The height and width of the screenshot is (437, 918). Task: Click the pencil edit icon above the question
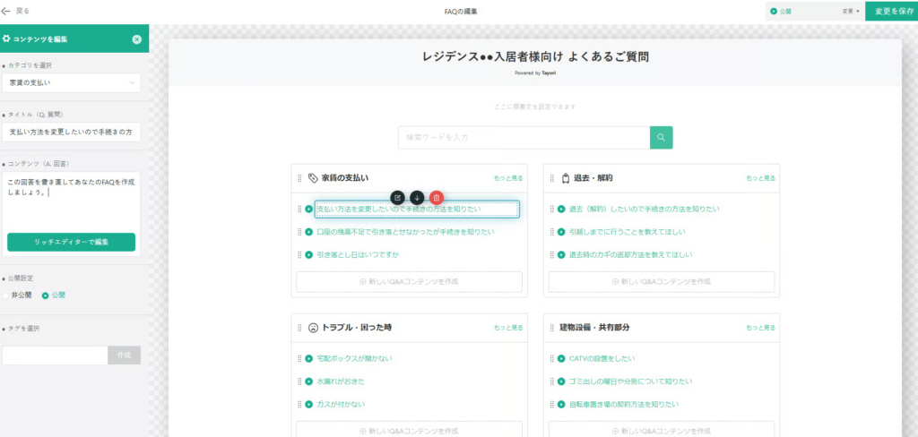pyautogui.click(x=397, y=197)
